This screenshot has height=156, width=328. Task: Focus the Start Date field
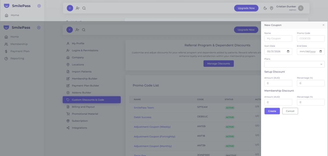click(x=278, y=51)
